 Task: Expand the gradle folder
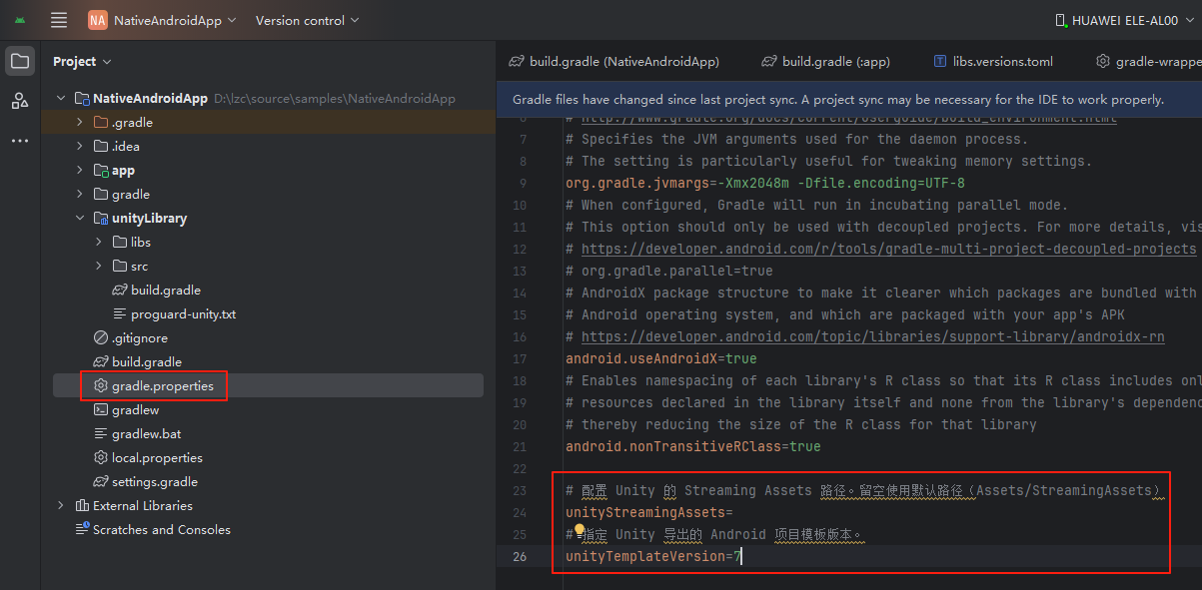80,195
